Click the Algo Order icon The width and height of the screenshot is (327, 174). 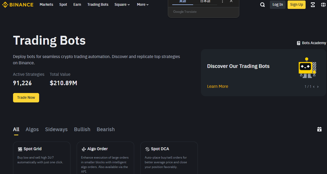[84, 149]
